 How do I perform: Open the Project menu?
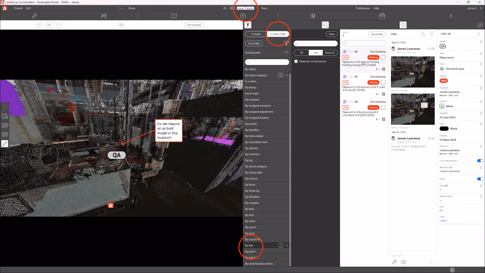(18, 8)
